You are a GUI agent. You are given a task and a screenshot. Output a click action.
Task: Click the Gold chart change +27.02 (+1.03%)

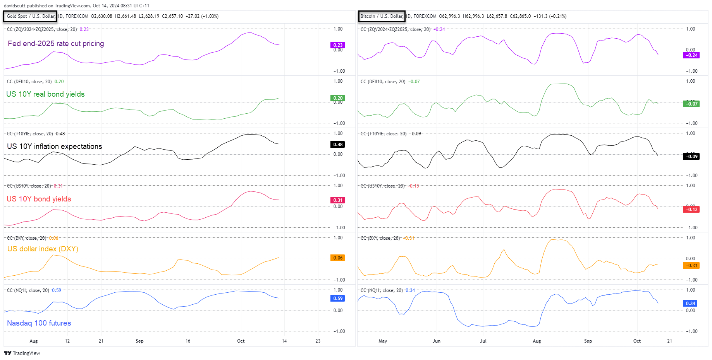(x=202, y=16)
